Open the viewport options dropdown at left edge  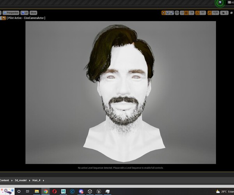(0, 13)
